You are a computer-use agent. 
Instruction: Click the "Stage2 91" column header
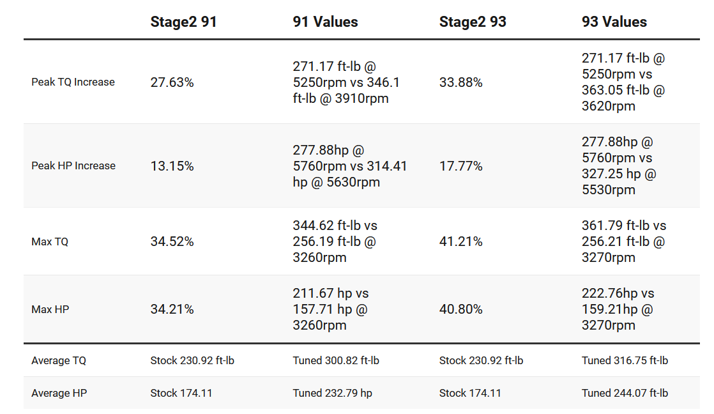coord(183,22)
